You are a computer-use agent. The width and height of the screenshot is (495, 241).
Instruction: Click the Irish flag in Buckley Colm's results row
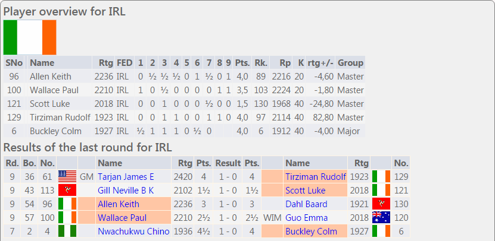[381, 231]
